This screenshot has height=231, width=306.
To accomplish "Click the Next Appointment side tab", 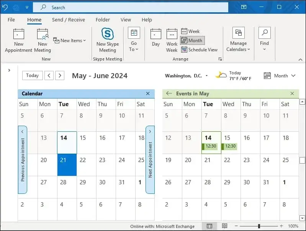I will 150,160.
